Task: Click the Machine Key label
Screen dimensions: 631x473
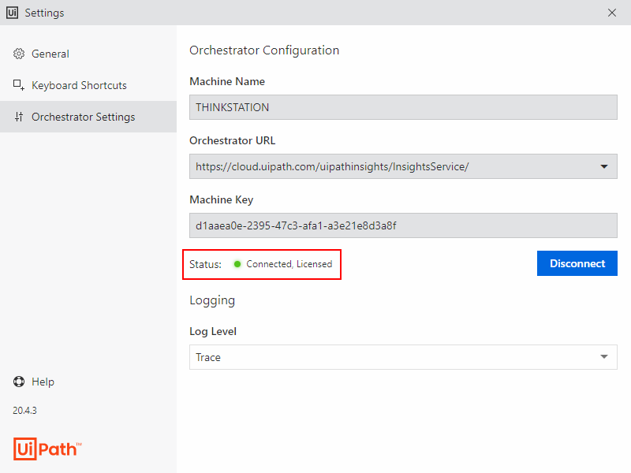Action: (222, 200)
